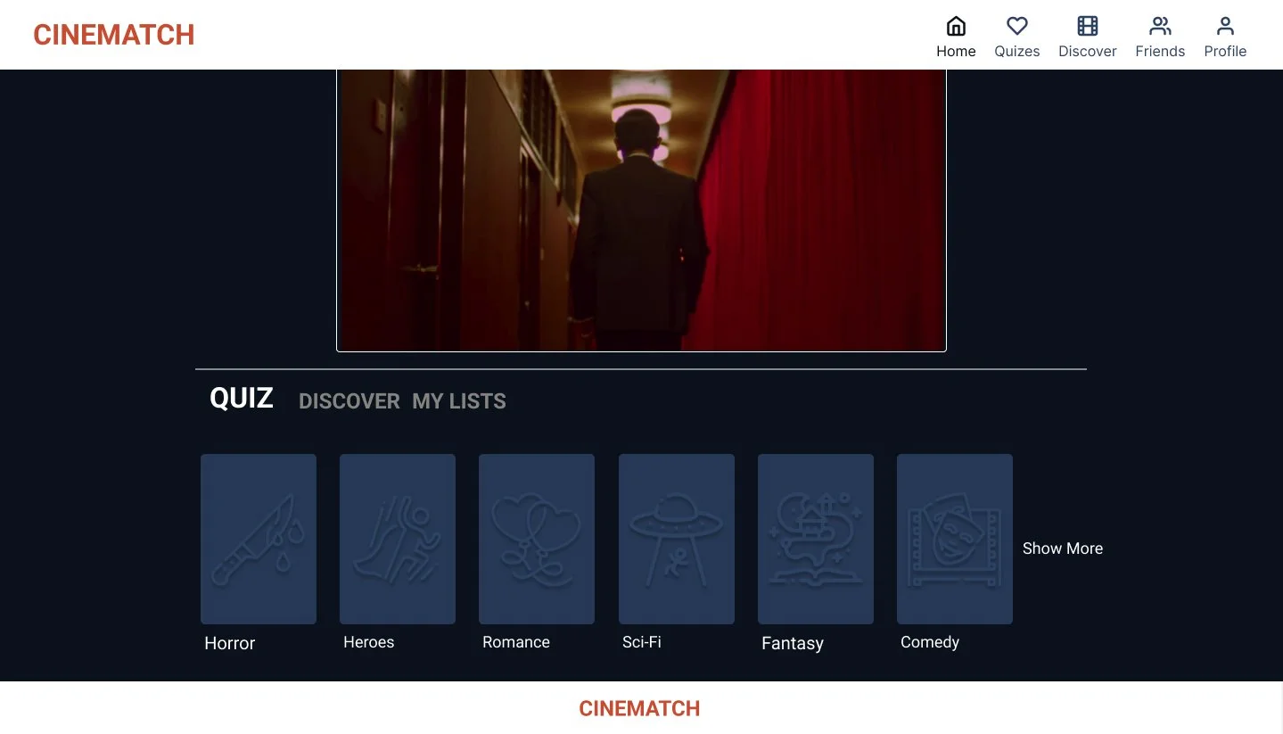Click the Home house icon
The image size is (1283, 734).
click(956, 25)
